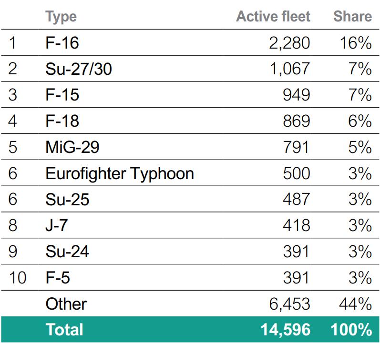Click the Total row label
380x343 pixels.
(x=64, y=330)
